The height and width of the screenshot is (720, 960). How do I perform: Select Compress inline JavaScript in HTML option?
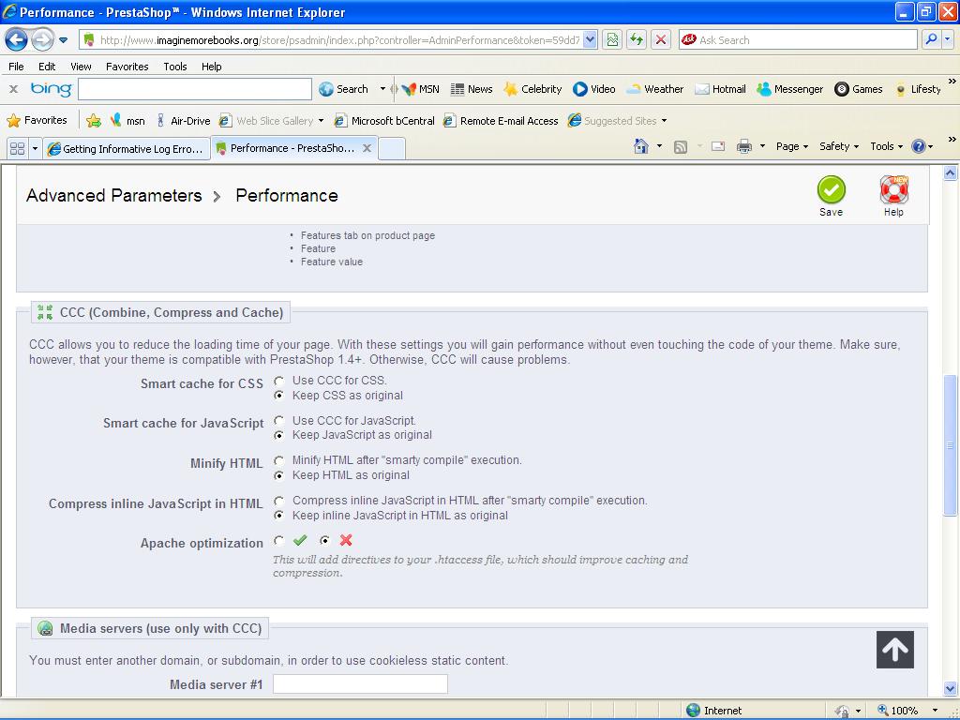(278, 501)
